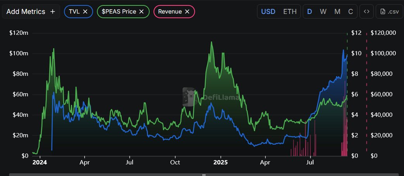Image resolution: width=404 pixels, height=176 pixels.
Task: Click the $40m TVL axis label
Action: click(x=20, y=115)
